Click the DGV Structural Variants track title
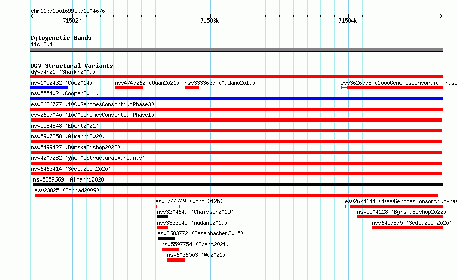The image size is (457, 280). point(72,66)
